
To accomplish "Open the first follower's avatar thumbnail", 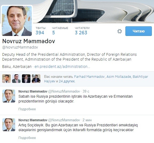I will point(6,79).
